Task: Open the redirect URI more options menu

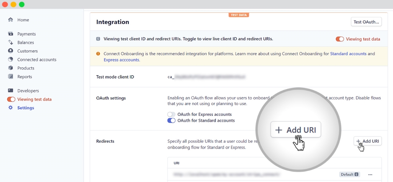Action: pos(370,174)
